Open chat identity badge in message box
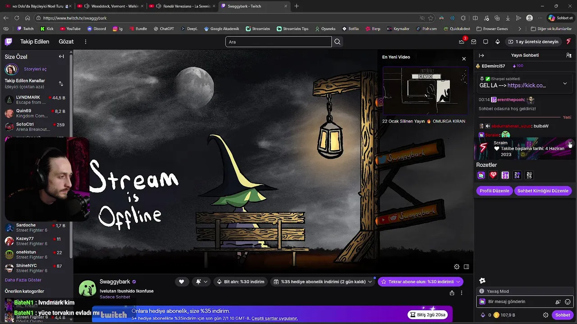 pos(482,301)
